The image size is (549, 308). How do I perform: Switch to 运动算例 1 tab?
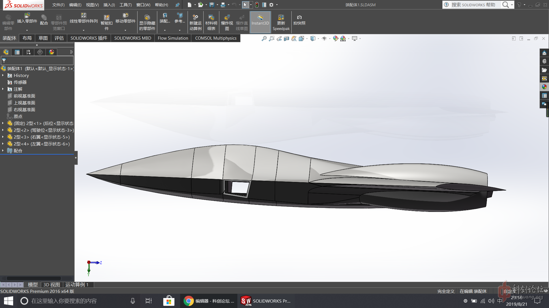click(77, 285)
